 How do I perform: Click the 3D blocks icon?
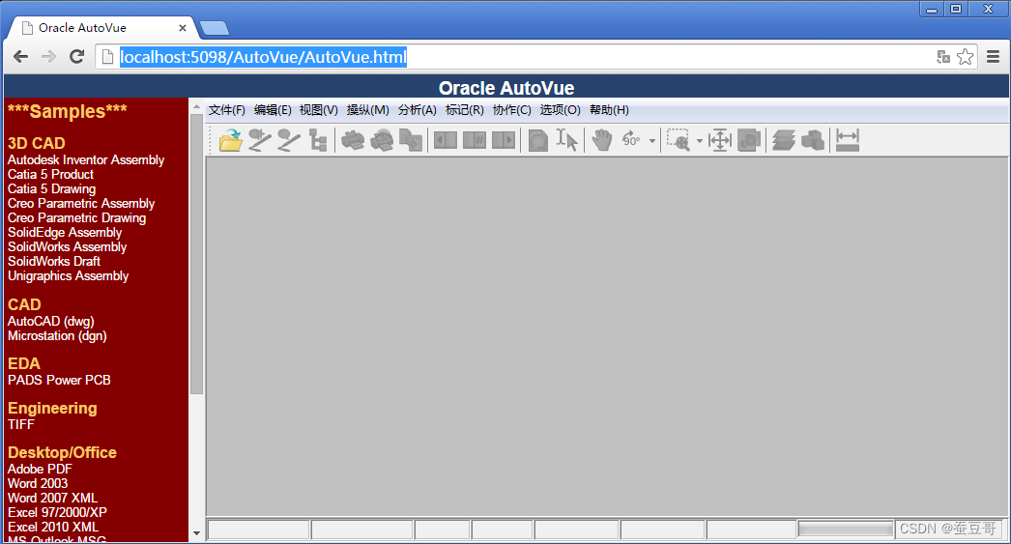(813, 140)
